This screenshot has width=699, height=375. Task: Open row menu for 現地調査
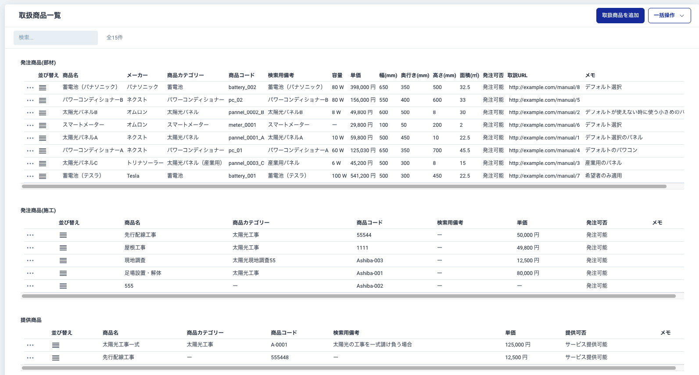(x=30, y=261)
